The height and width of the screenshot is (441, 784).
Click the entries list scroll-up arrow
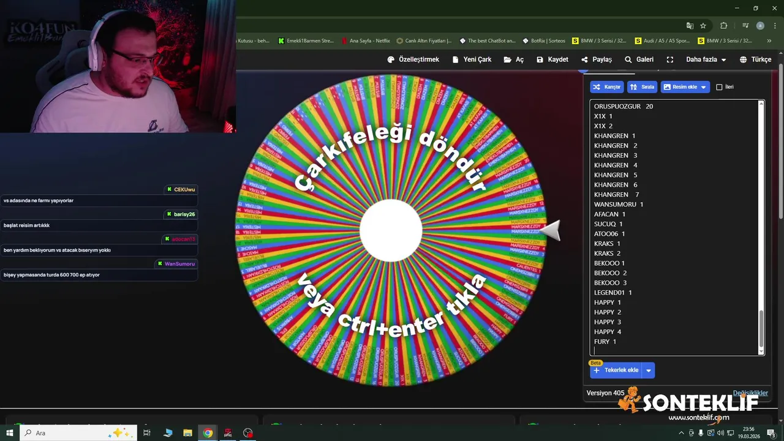(x=761, y=104)
